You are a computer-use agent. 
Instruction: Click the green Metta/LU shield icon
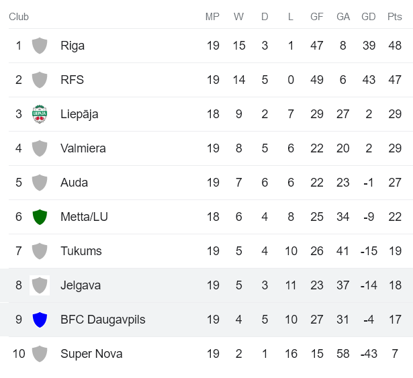[x=40, y=217]
